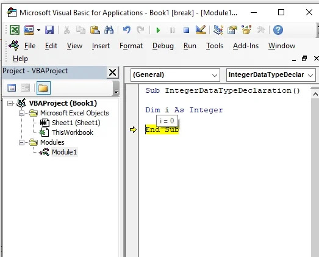The image size is (319, 257).
Task: Click the Paste clipboard icon
Action: (x=95, y=30)
